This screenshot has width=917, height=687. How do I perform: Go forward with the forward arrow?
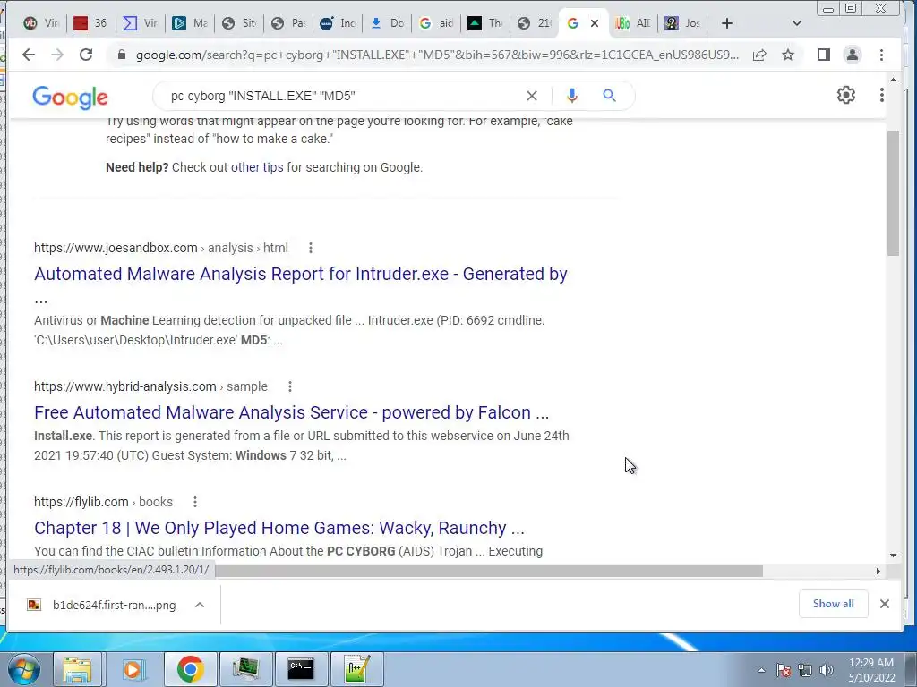(x=56, y=55)
